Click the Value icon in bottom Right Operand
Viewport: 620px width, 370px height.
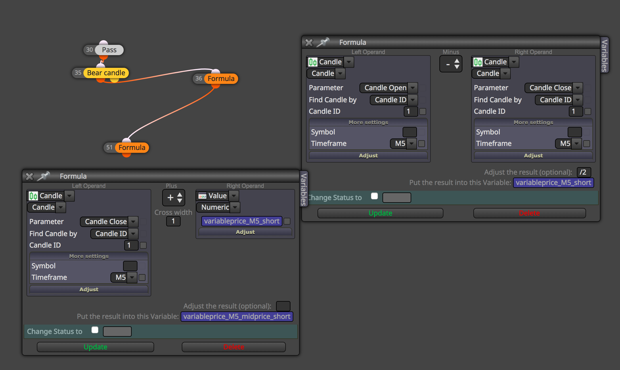coord(202,196)
